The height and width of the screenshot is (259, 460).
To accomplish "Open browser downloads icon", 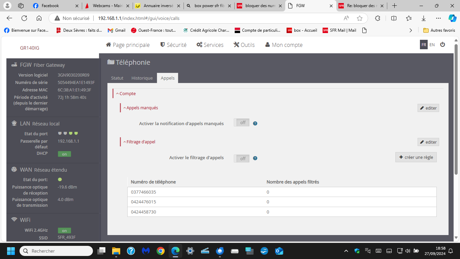I will click(x=424, y=18).
